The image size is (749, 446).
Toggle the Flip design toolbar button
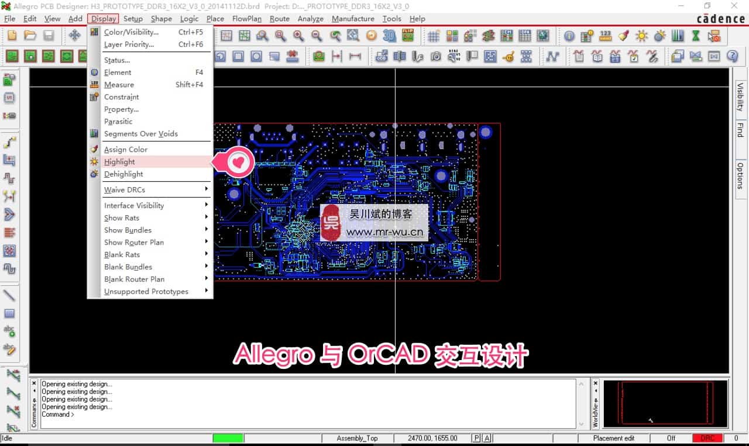(408, 36)
